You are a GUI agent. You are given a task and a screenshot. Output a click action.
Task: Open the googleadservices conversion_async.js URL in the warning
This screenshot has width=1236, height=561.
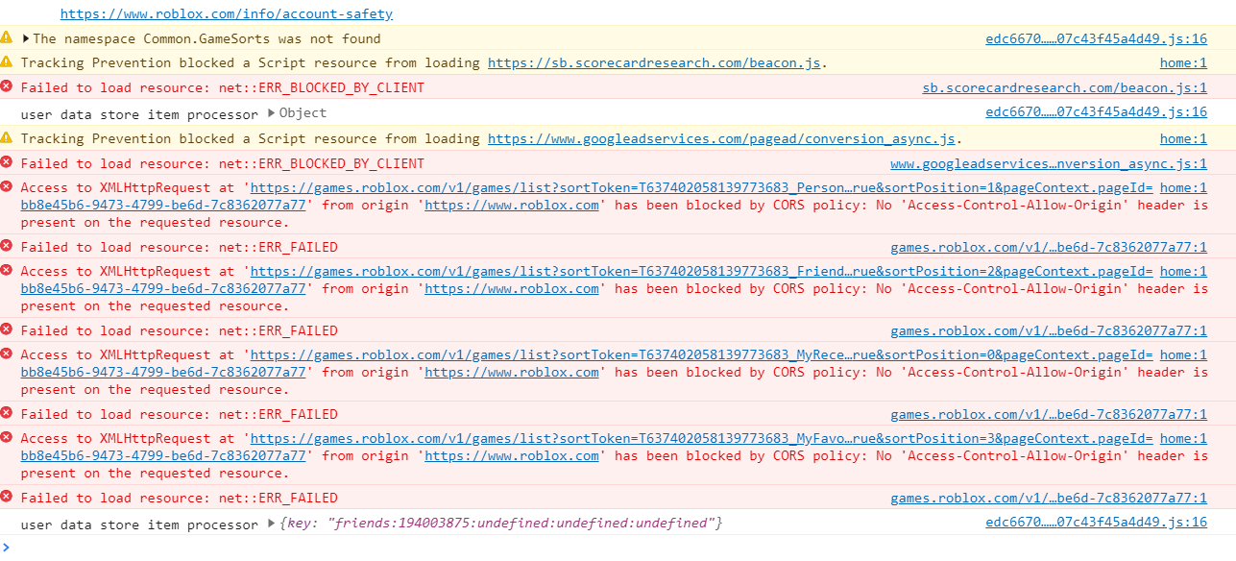click(x=721, y=139)
